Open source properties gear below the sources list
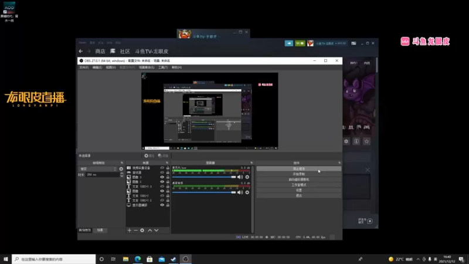Viewport: 469px width, 264px height. click(142, 230)
